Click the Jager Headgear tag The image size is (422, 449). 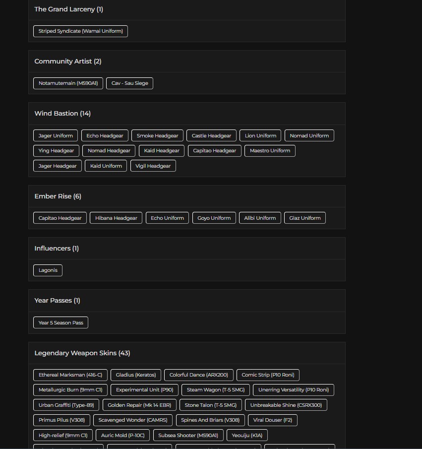[58, 166]
